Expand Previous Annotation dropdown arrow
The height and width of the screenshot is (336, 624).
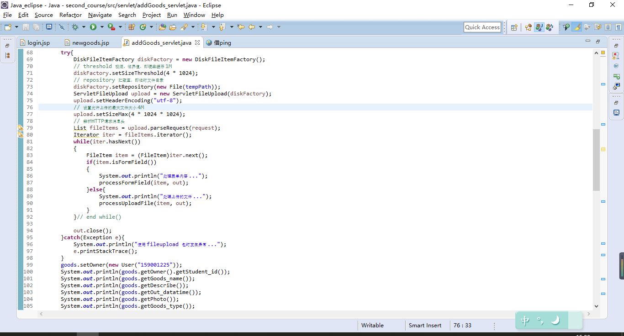click(232, 27)
